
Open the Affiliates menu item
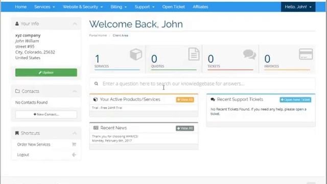click(200, 7)
